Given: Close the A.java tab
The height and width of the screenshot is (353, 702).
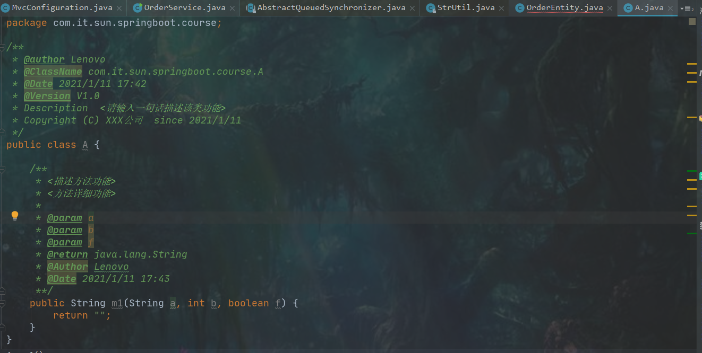Looking at the screenshot, I should click(671, 8).
